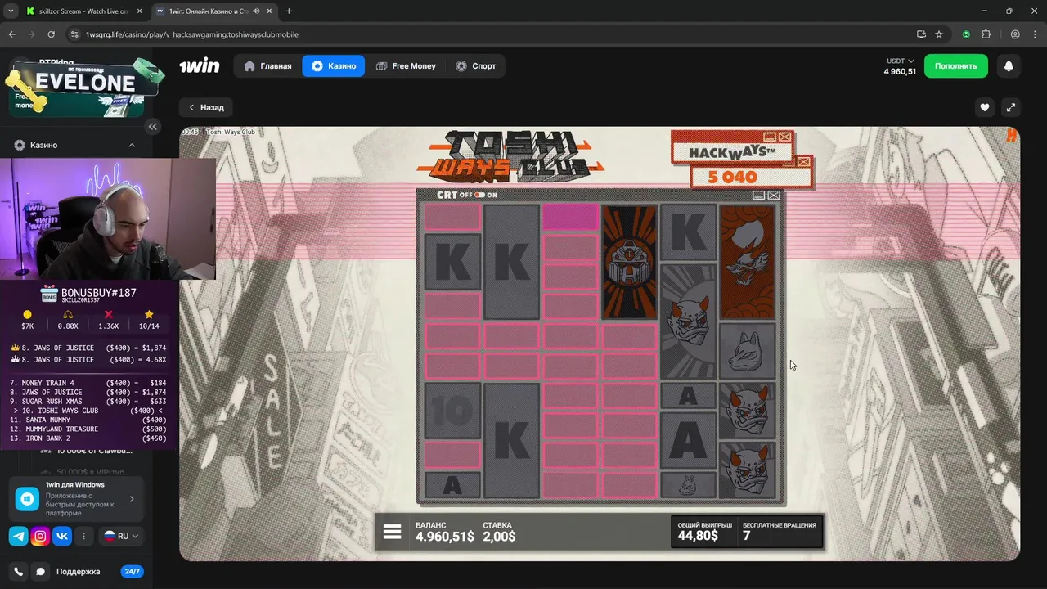
Task: Click the BONUSBUY#187 overlay title
Action: [x=98, y=293]
